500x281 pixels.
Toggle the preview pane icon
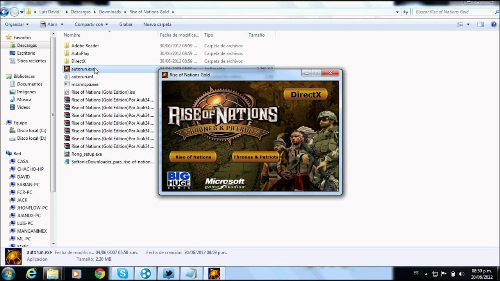click(480, 24)
